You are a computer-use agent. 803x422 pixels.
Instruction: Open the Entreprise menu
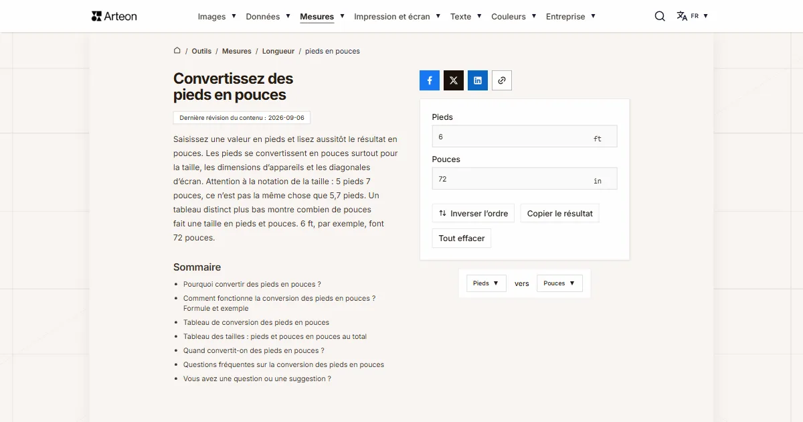click(571, 16)
